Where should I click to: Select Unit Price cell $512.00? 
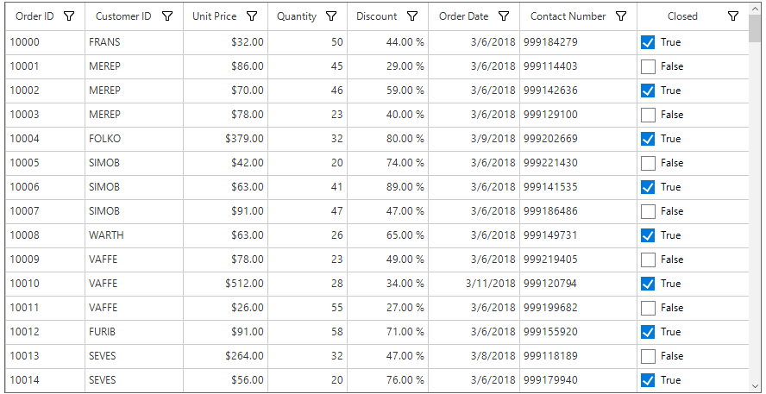(x=226, y=285)
